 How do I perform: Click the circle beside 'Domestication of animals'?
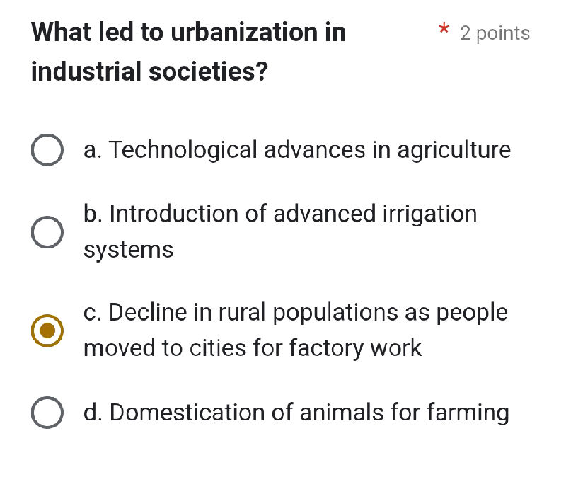47,412
